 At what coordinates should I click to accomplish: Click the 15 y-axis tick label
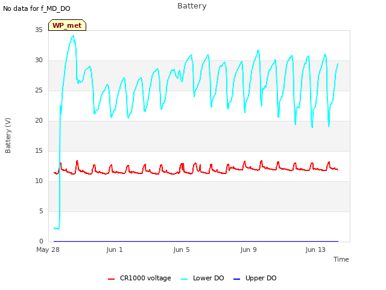(39, 150)
